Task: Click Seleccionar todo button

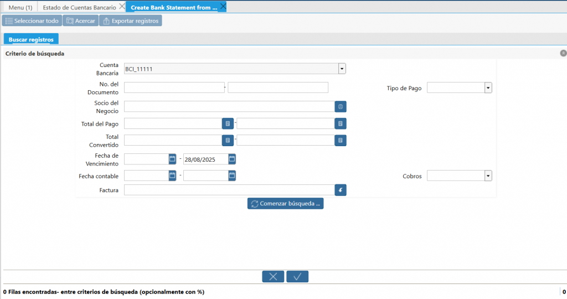Action: (x=32, y=21)
